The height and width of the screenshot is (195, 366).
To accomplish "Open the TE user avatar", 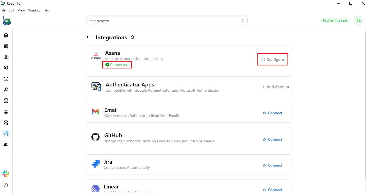I will [358, 20].
